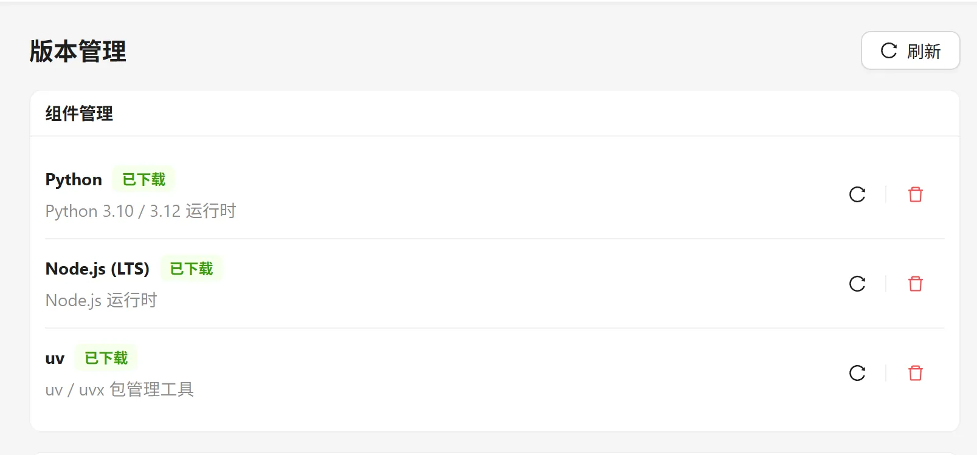Screen dimensions: 977x455
Task: Select the Node.js (LTS) component title
Action: tap(97, 269)
